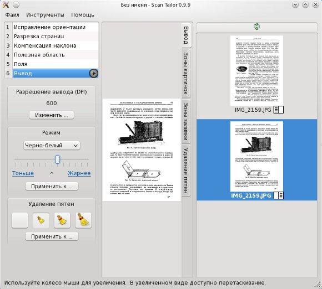The height and width of the screenshot is (289, 322).
Task: Select stage Исправление ориентации
Action: [x=56, y=27]
